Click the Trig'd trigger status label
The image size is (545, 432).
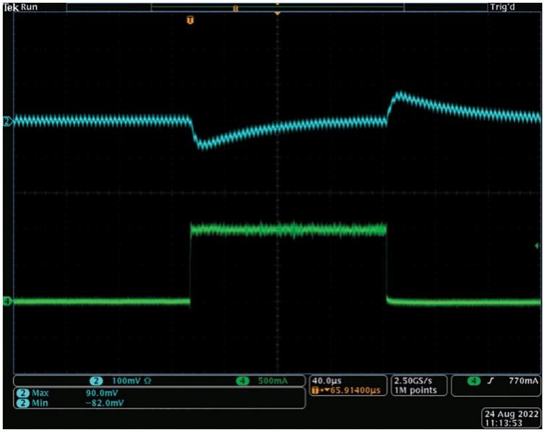click(x=514, y=7)
